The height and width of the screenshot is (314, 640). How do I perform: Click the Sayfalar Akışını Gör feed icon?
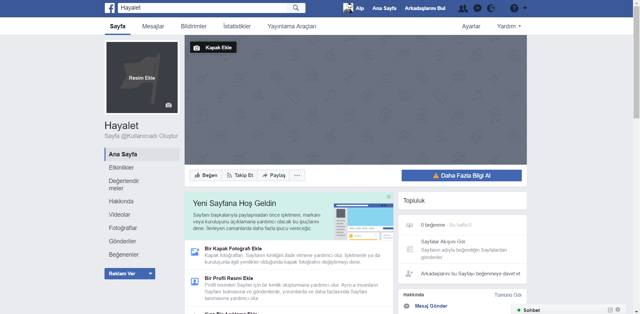(410, 249)
